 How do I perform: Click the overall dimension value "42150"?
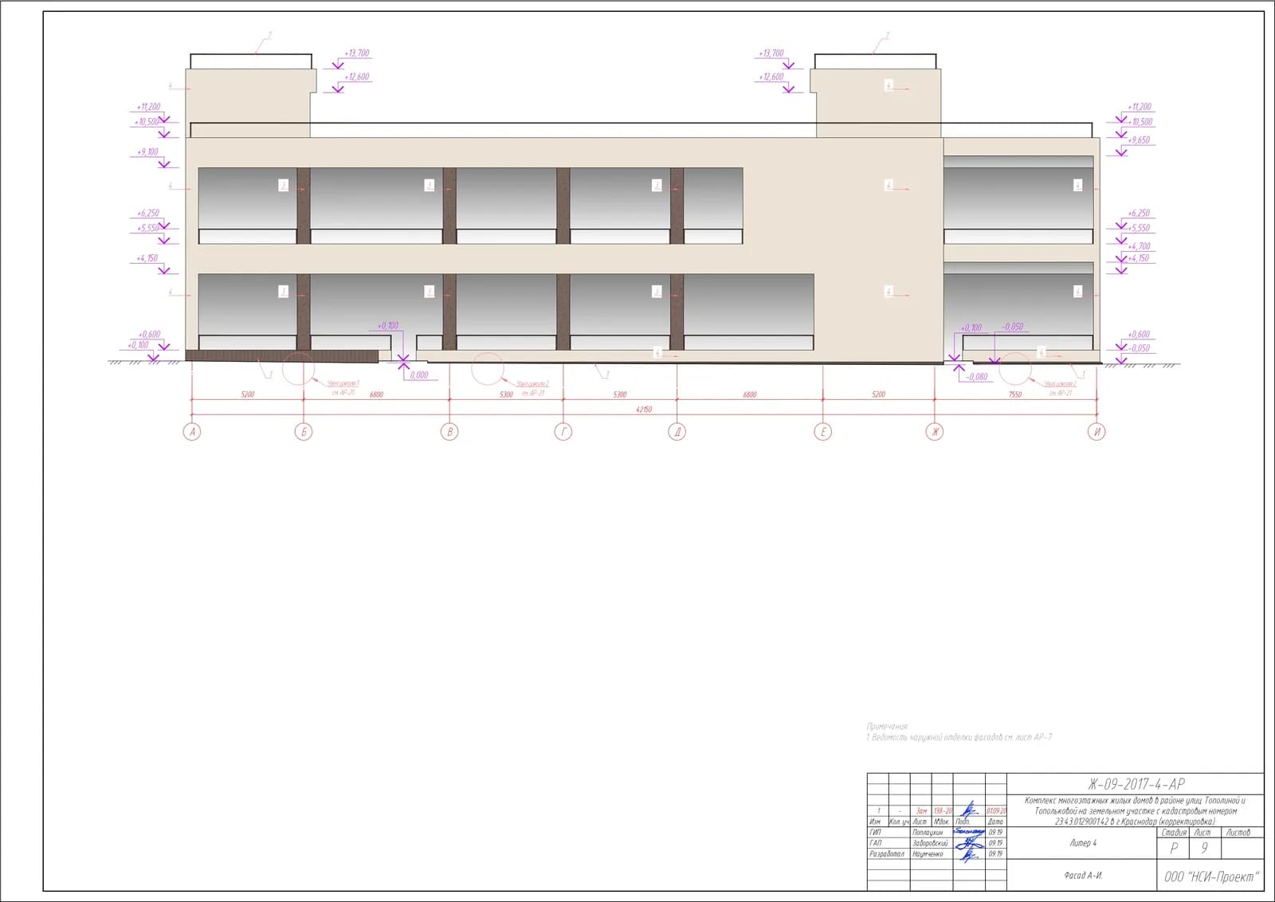click(x=644, y=410)
